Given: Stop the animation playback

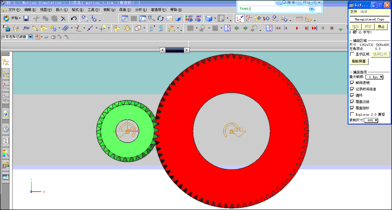Looking at the screenshot, I should pos(332,28).
